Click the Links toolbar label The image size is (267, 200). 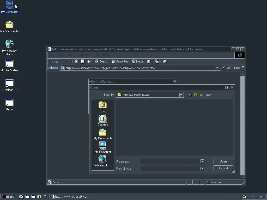pyautogui.click(x=237, y=68)
